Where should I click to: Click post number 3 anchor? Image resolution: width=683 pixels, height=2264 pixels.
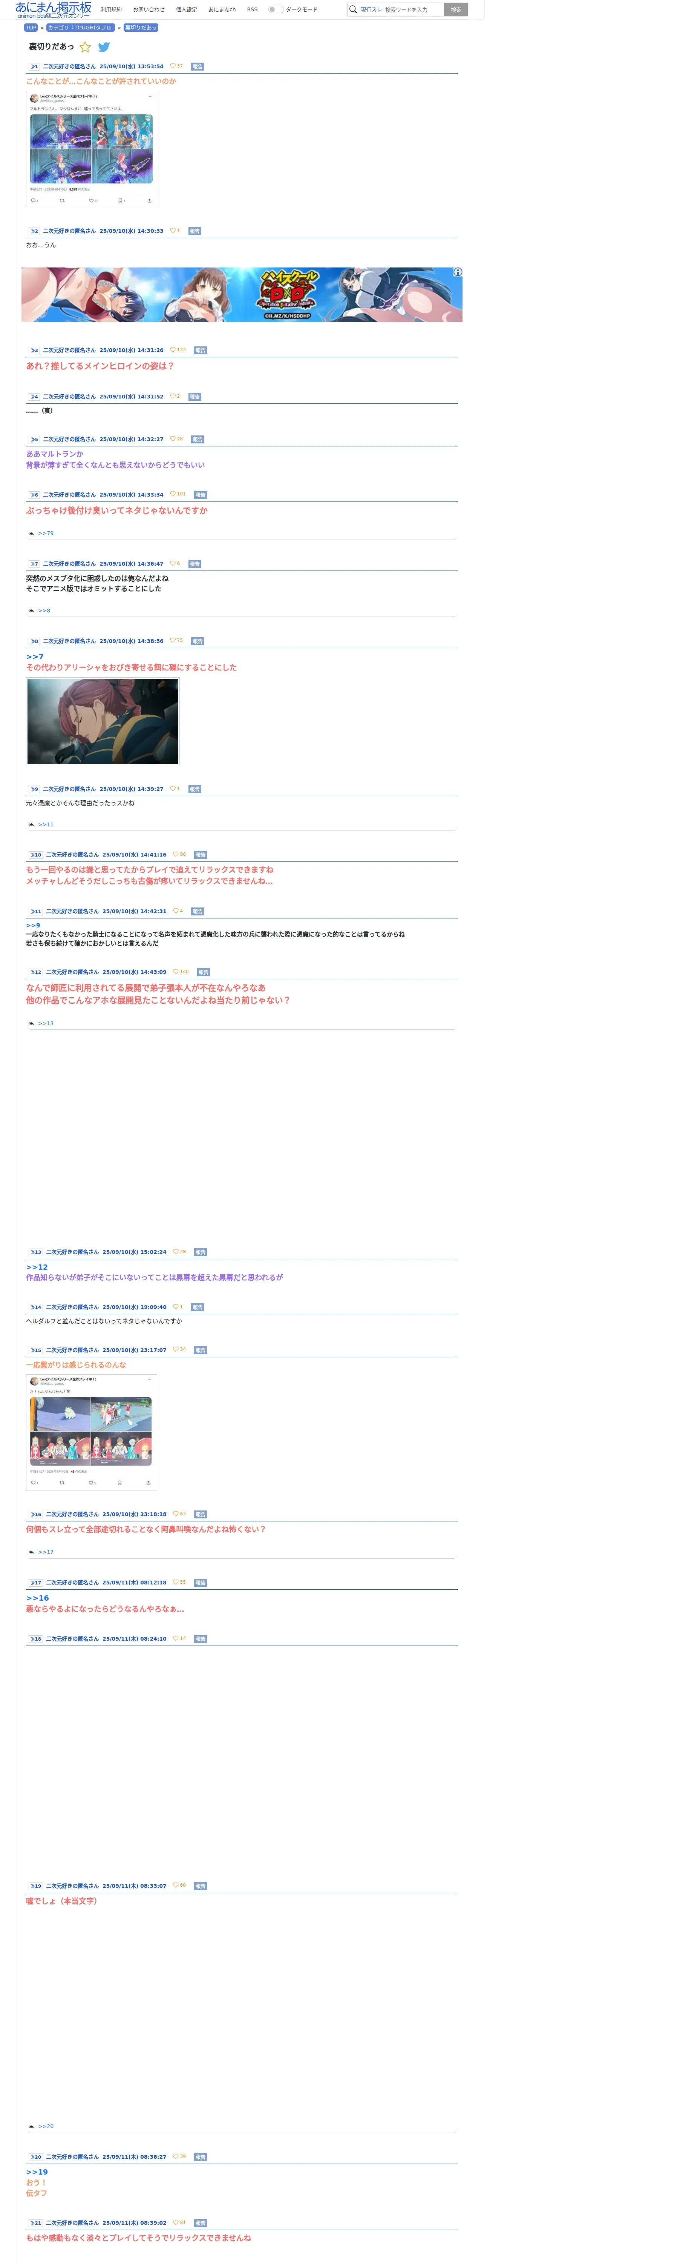[x=34, y=351]
